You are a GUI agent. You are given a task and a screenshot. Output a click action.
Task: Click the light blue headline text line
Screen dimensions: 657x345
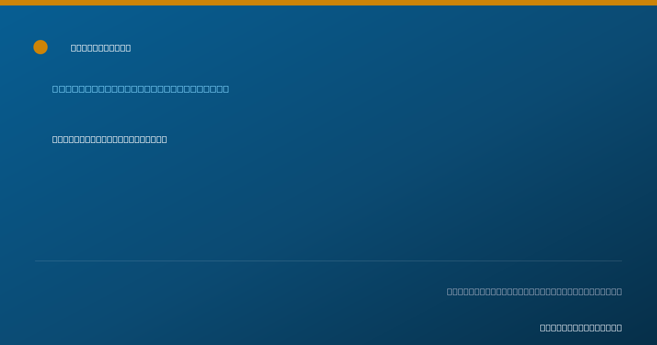[x=140, y=89]
